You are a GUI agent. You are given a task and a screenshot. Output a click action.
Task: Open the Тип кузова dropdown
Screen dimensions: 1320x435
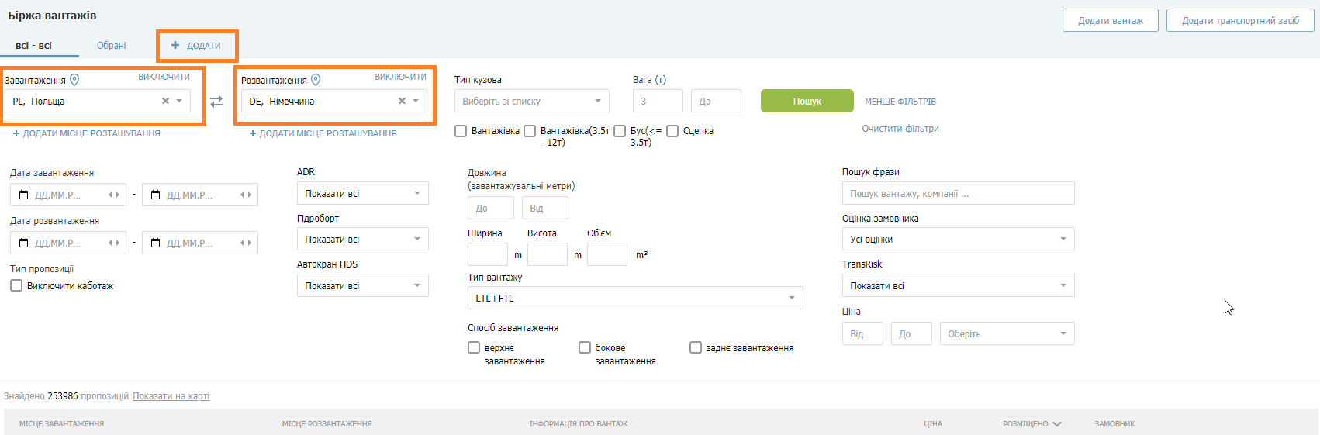click(x=532, y=101)
